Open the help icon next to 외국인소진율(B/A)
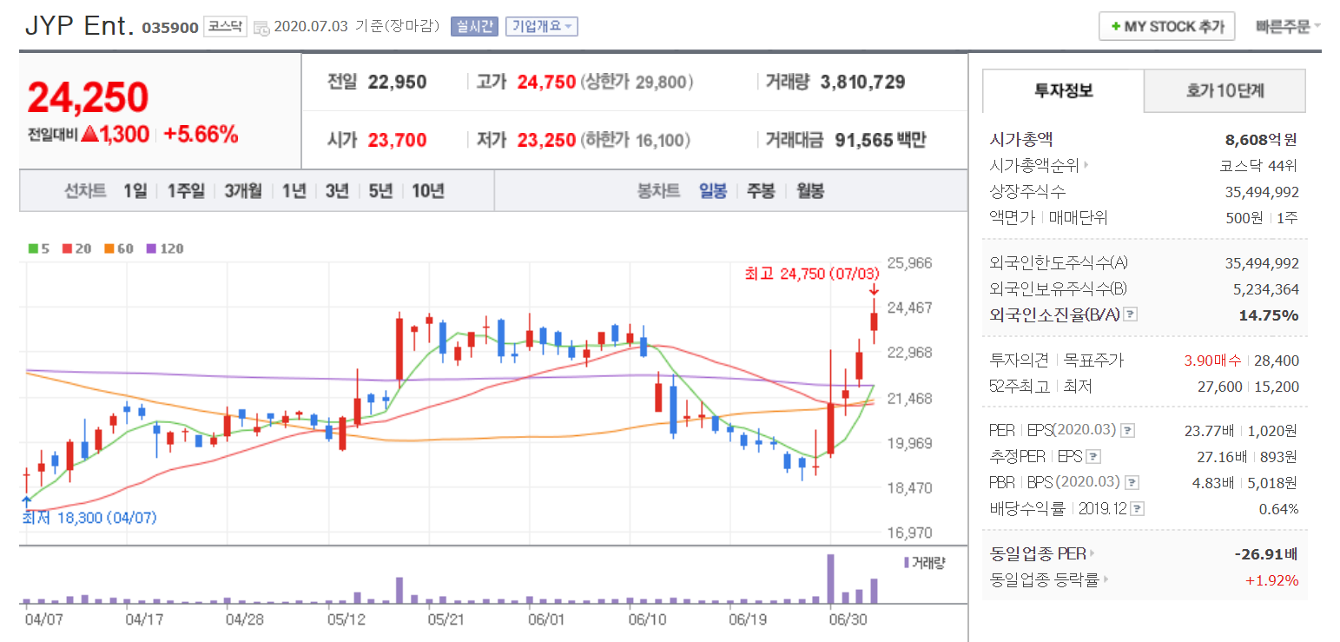The image size is (1340, 642). tap(1130, 314)
